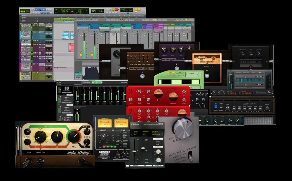Switch to the FREAK MOD tab
Image resolution: width=292 pixels, height=181 pixels.
[x=246, y=73]
